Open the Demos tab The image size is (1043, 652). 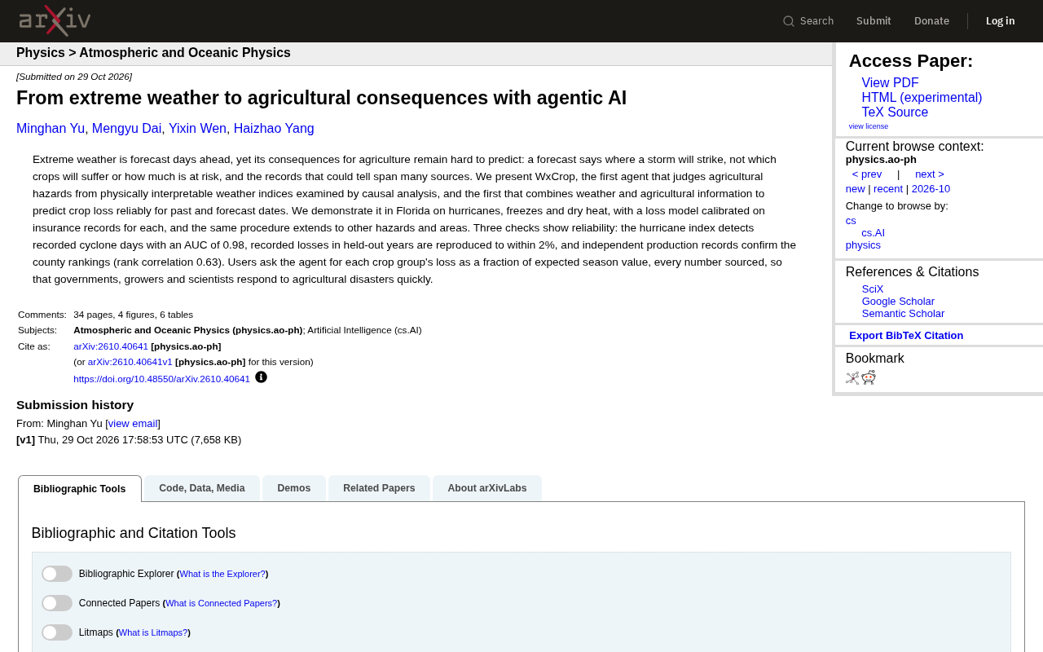[x=294, y=488]
